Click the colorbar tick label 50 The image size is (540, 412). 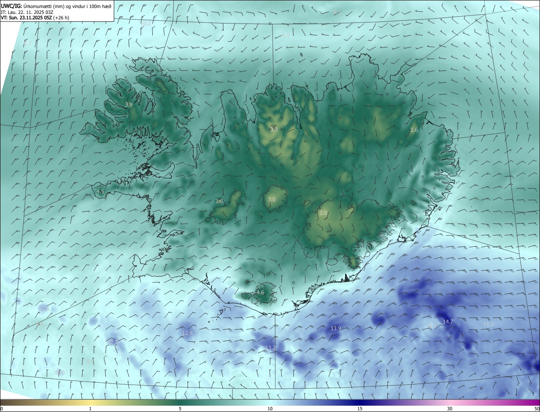537,409
